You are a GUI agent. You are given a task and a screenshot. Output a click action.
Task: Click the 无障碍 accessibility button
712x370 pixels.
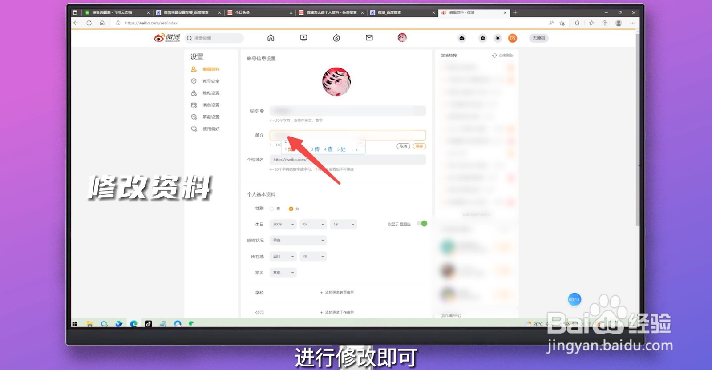539,38
